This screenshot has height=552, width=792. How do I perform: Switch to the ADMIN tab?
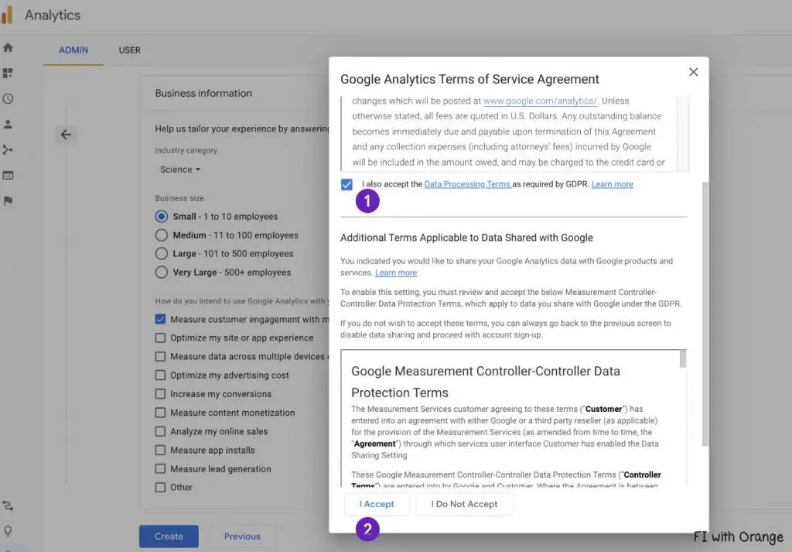73,50
